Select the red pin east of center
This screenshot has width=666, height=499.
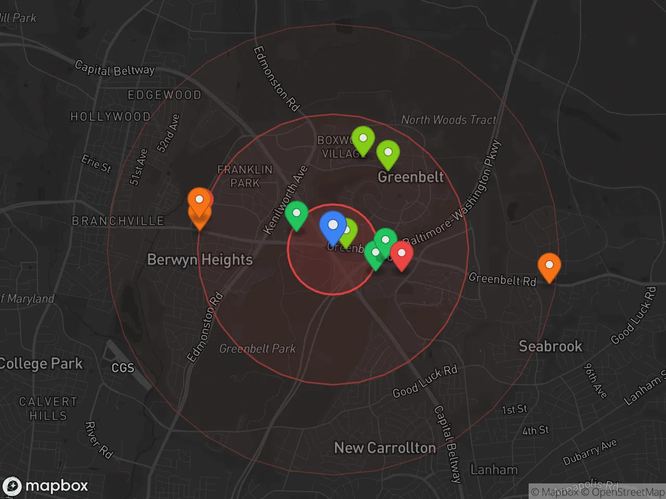(401, 254)
